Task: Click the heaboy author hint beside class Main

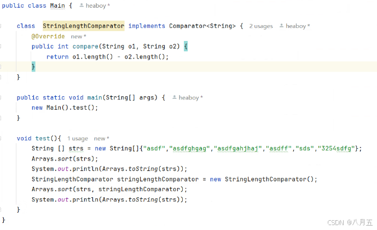Action: 95,5
